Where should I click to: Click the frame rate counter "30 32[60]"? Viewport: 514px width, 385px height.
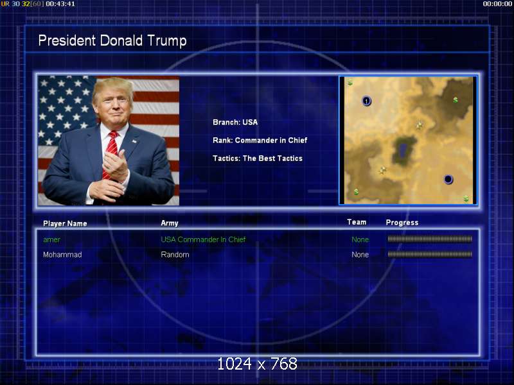coord(28,4)
